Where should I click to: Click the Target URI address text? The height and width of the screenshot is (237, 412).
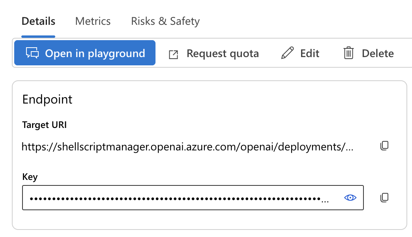point(182,147)
